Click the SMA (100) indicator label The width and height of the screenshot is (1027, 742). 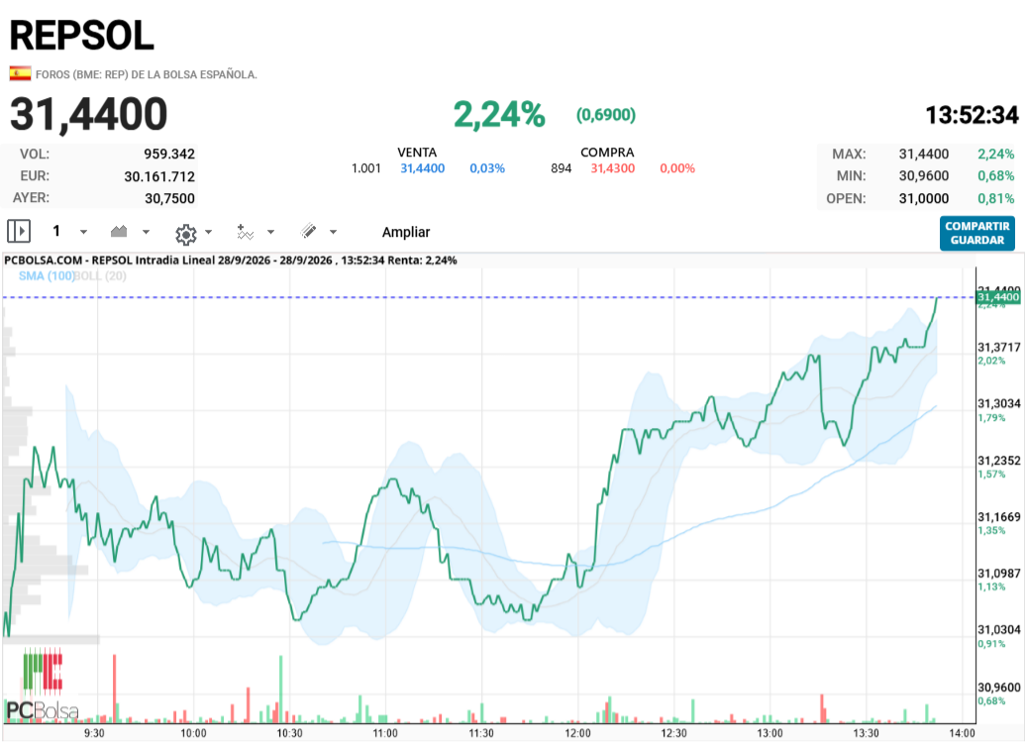click(47, 275)
